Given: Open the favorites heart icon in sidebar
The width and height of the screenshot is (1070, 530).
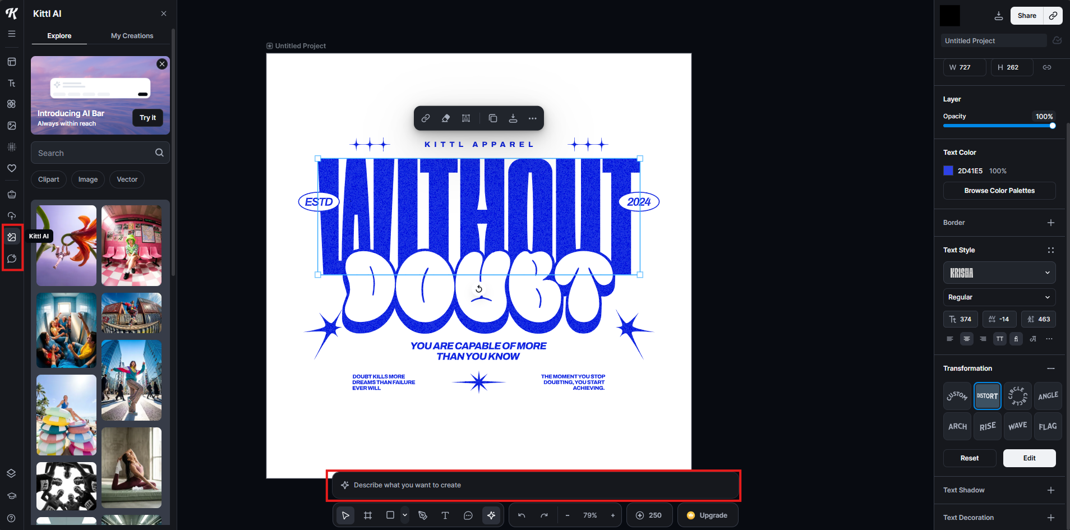Looking at the screenshot, I should 12,168.
